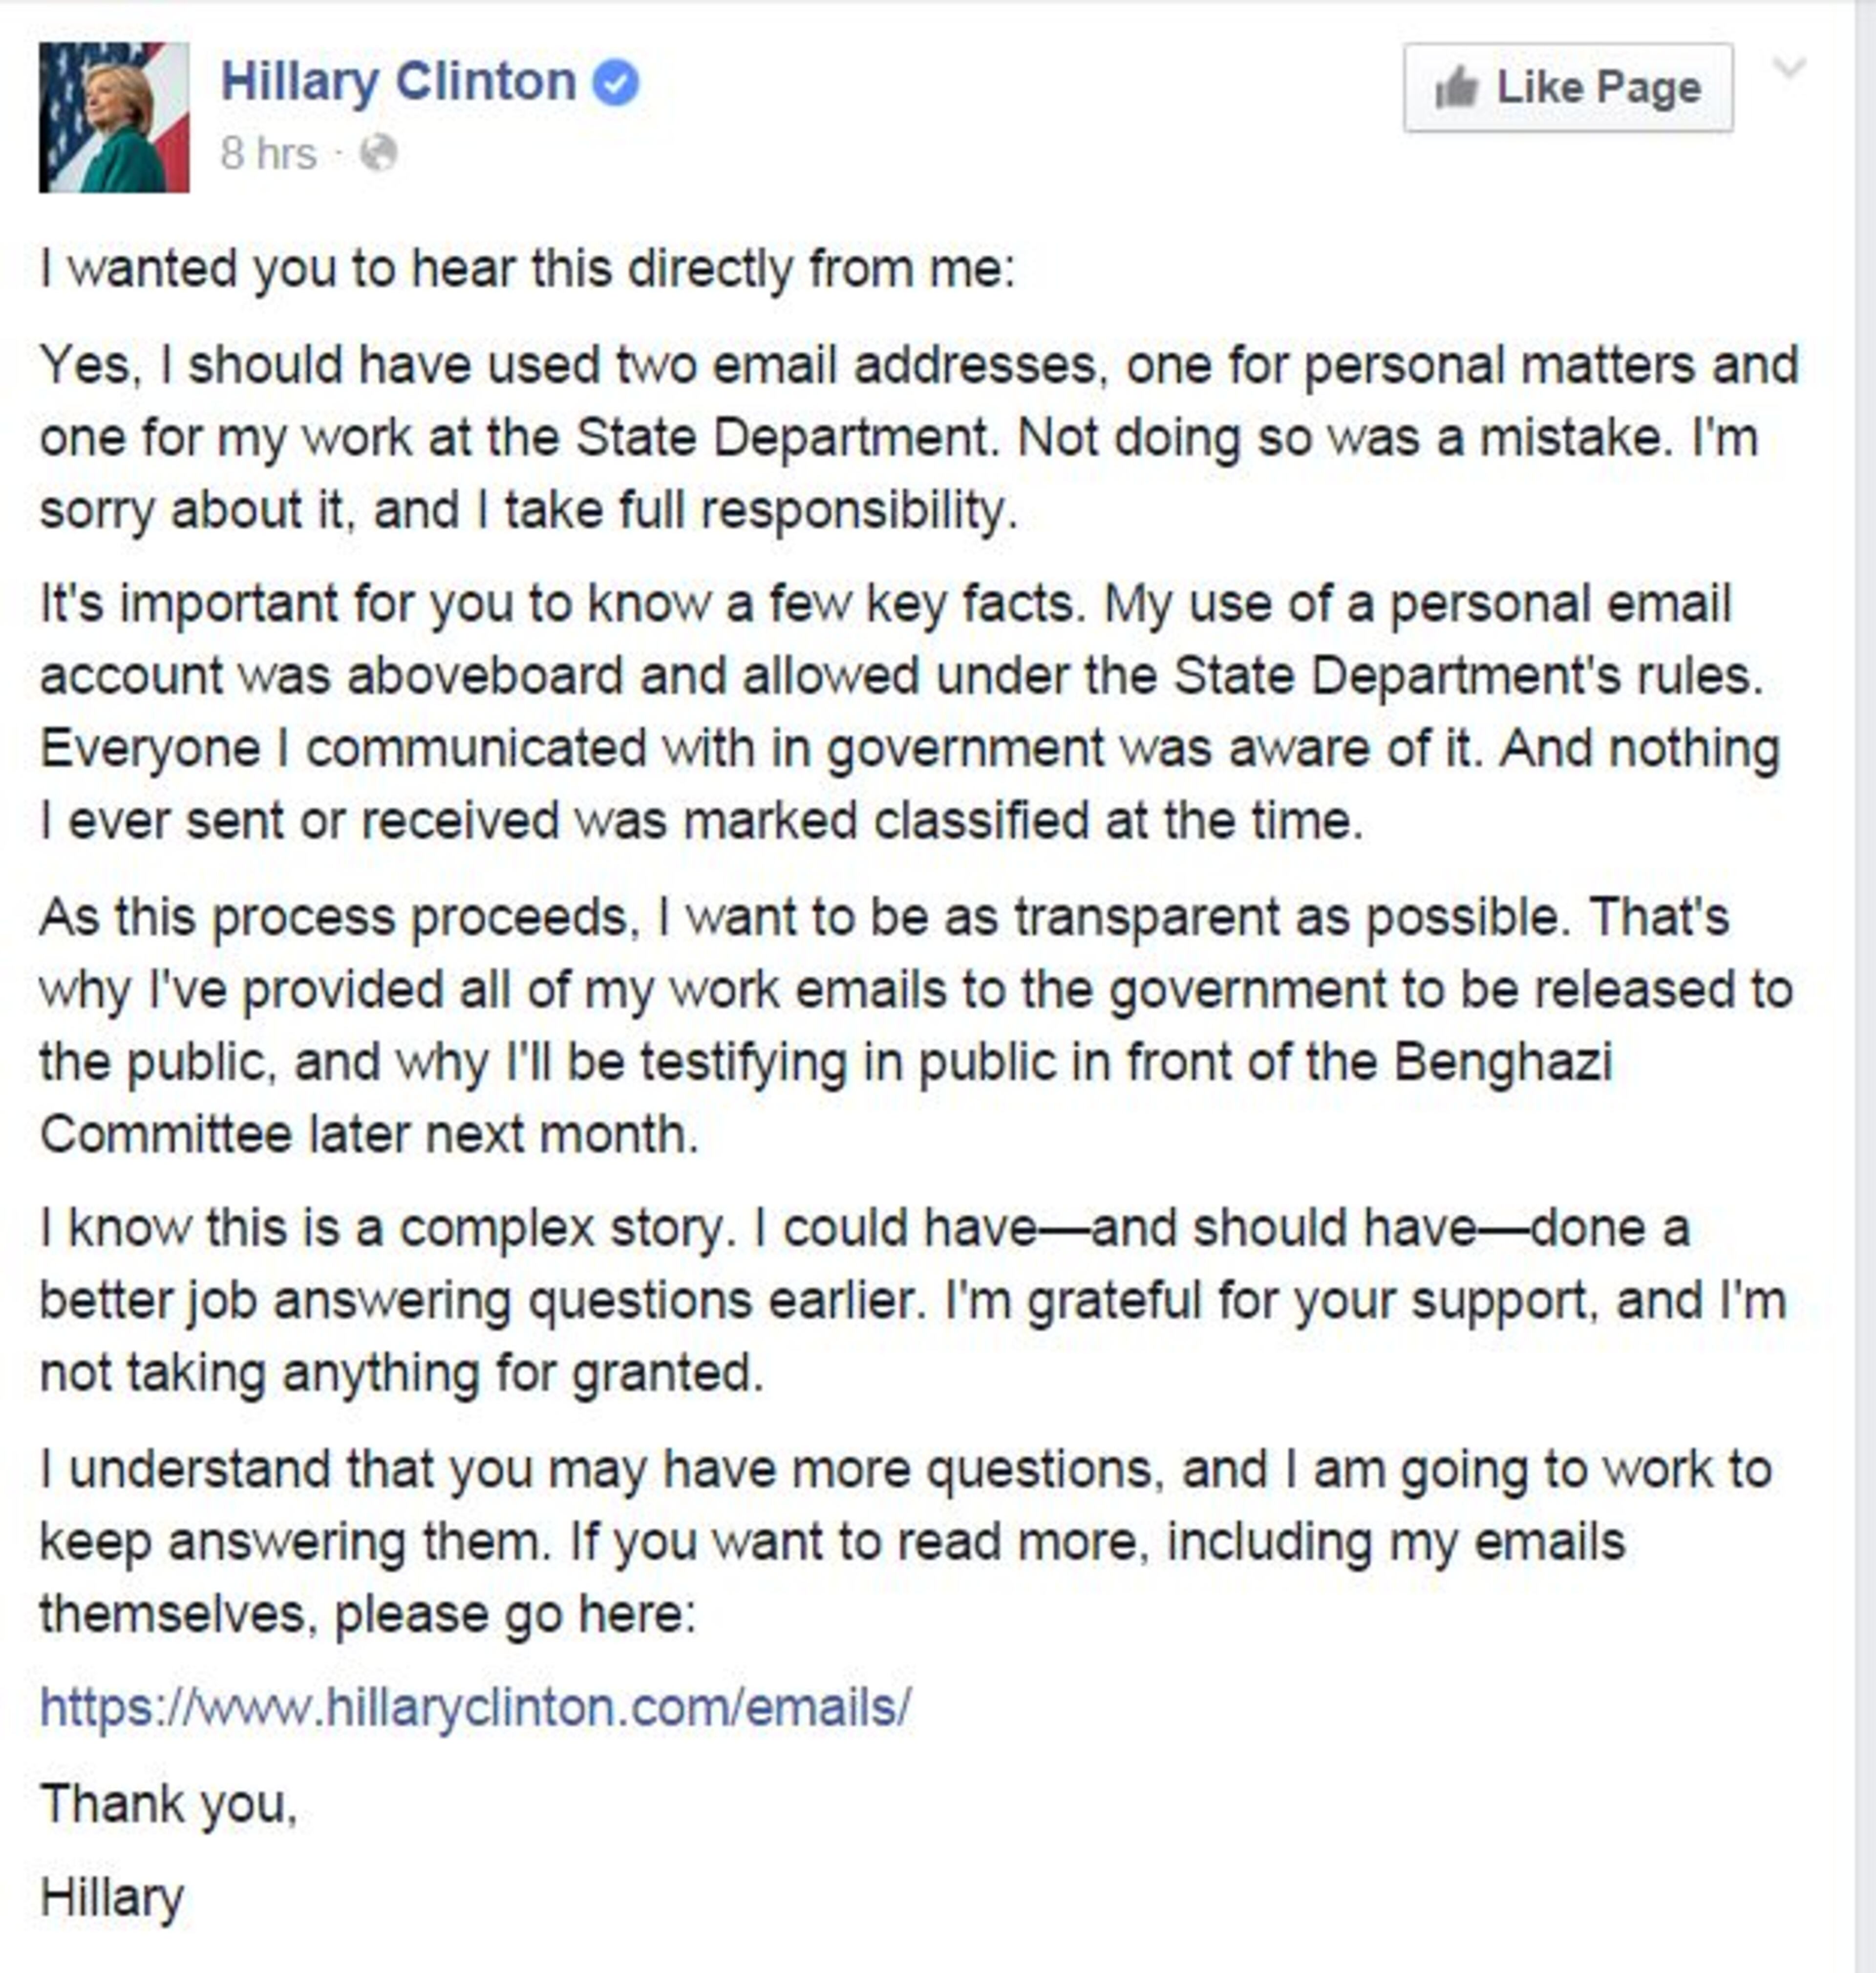The height and width of the screenshot is (1973, 1876).
Task: Click the verified blue checkmark badge
Action: point(615,83)
